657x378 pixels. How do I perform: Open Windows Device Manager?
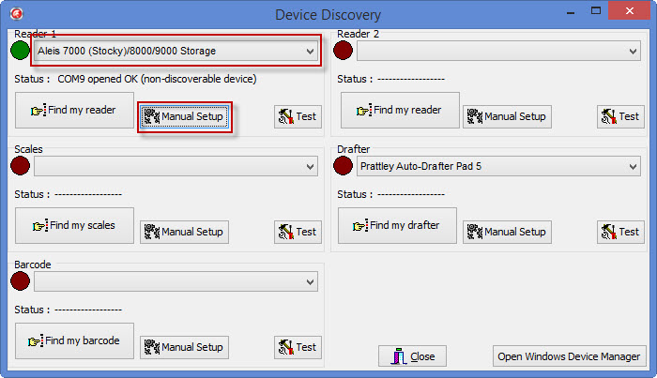click(x=569, y=356)
